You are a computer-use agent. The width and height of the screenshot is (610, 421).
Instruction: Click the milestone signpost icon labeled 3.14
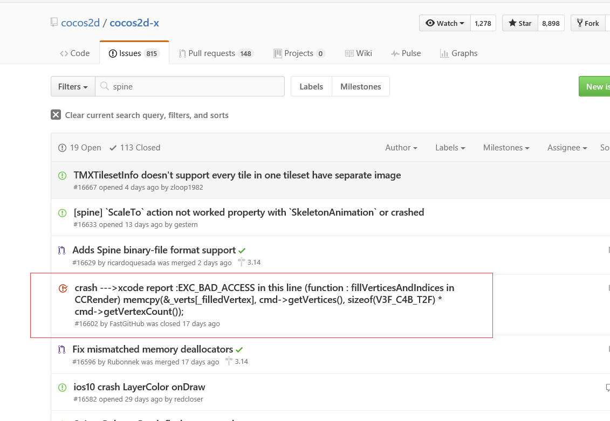pos(241,263)
